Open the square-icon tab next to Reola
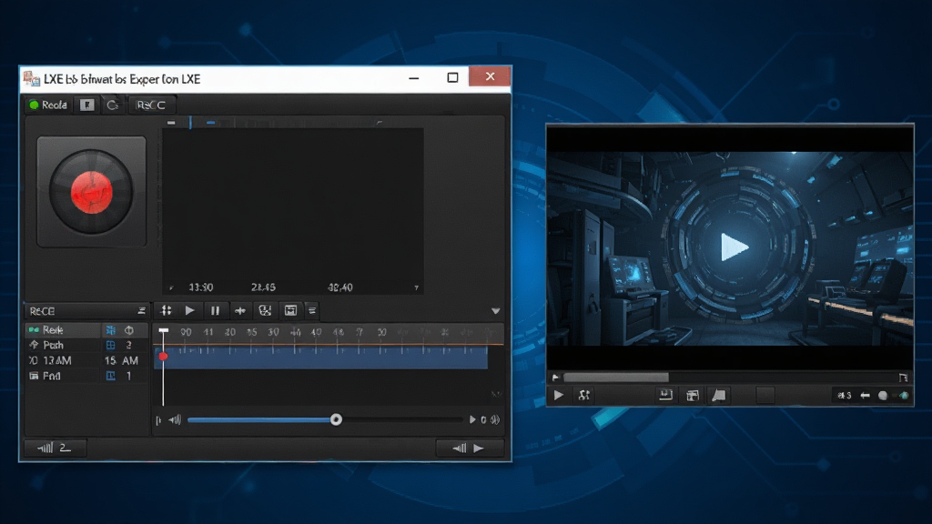Screen dimensions: 932x524 point(87,106)
